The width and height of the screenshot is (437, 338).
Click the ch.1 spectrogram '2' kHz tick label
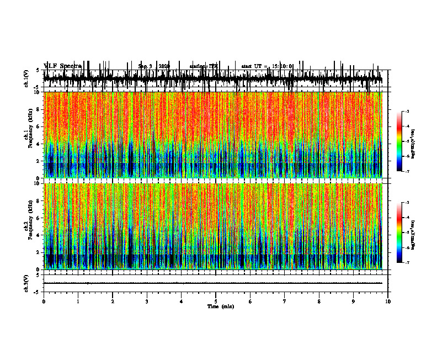39,161
